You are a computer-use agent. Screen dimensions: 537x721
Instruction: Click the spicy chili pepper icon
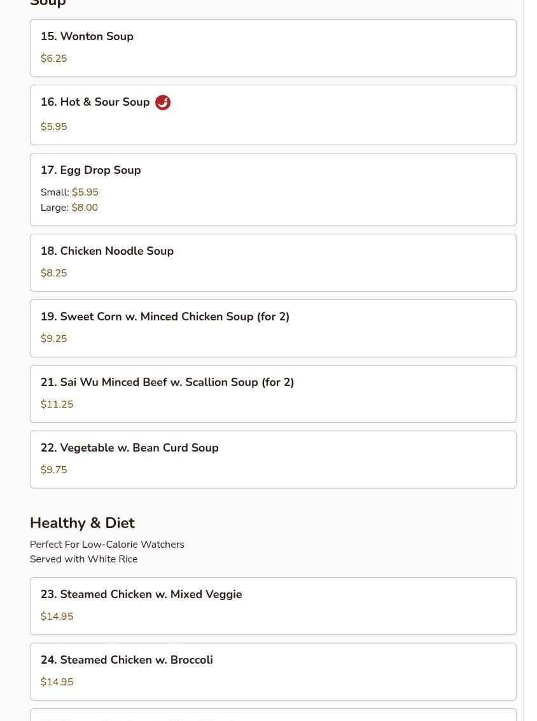click(163, 103)
